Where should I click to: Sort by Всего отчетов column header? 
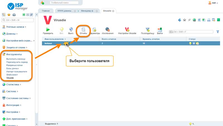[x=109, y=39]
